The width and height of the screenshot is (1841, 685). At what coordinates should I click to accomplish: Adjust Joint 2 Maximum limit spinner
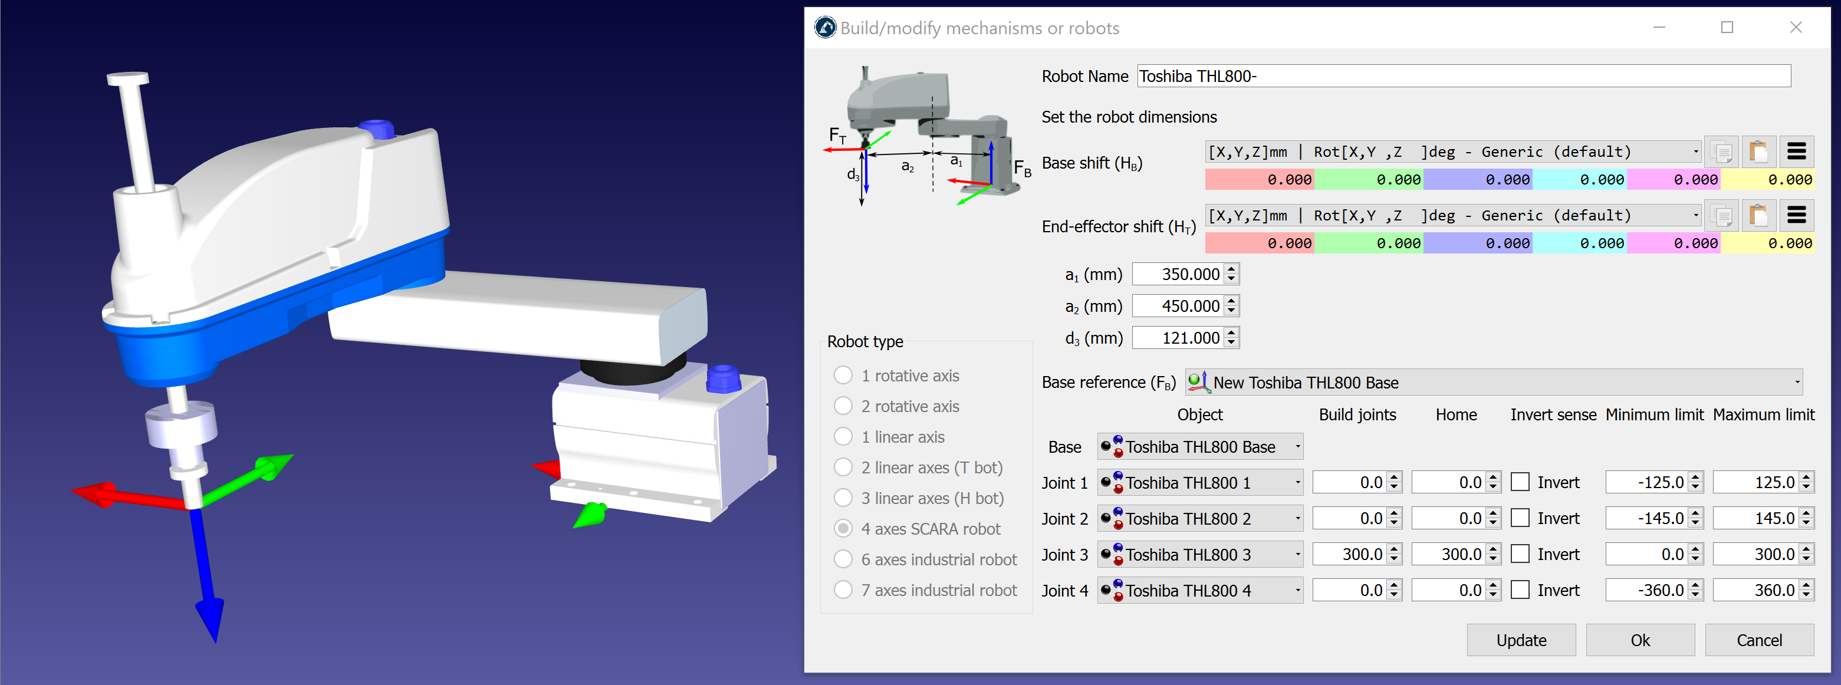(x=1807, y=519)
